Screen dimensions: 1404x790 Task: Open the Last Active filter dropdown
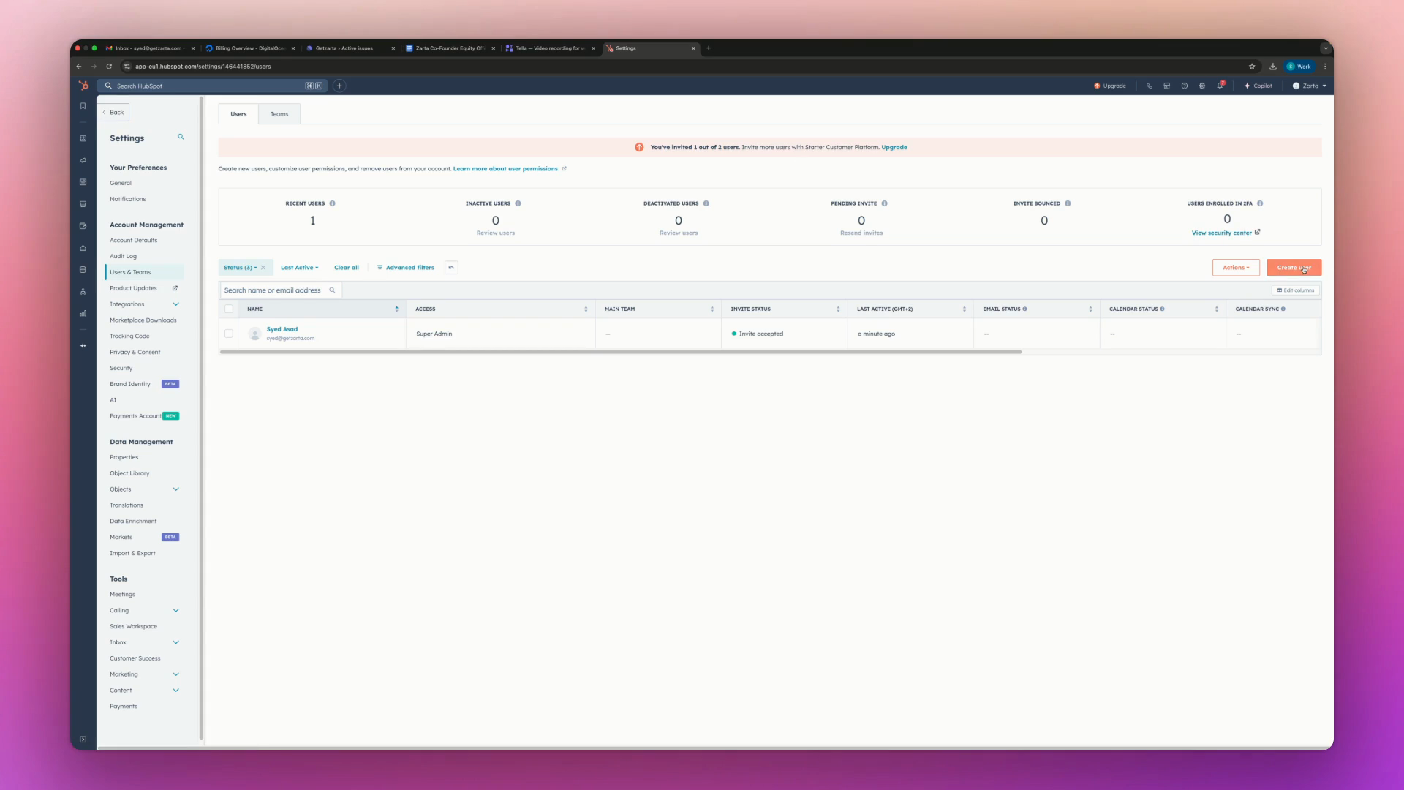[299, 268]
